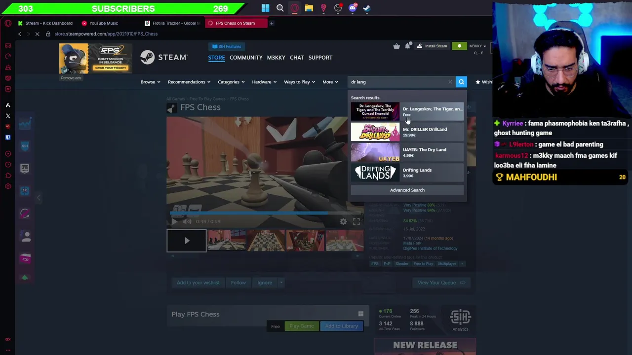
Task: Open SUPPORT in Steam header
Action: pyautogui.click(x=320, y=58)
